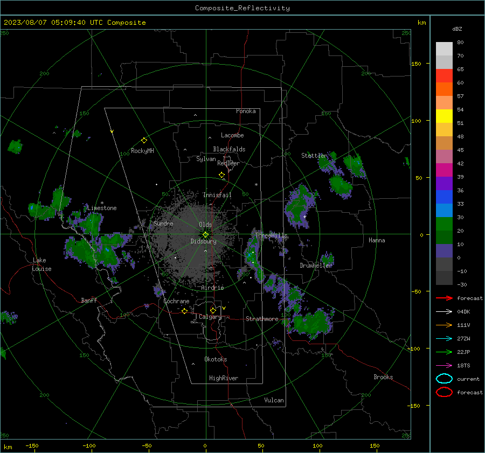Click the Cochrane label

[176, 301]
